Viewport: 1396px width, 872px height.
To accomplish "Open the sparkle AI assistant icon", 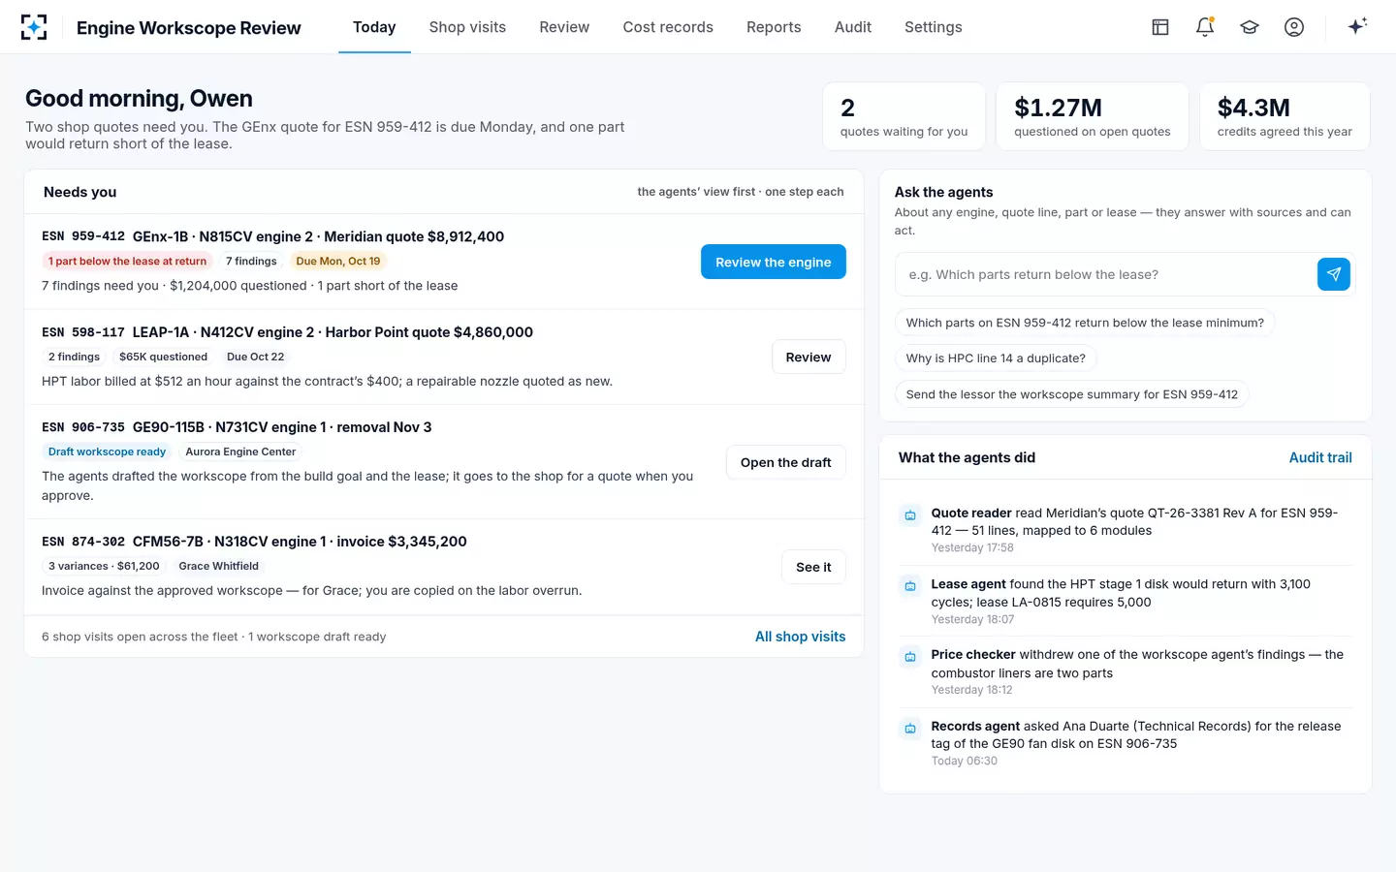I will tap(1357, 26).
